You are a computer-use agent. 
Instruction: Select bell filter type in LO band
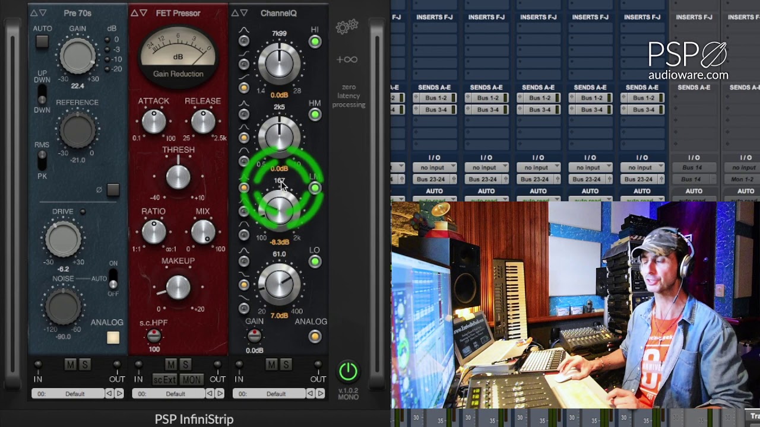(x=244, y=261)
